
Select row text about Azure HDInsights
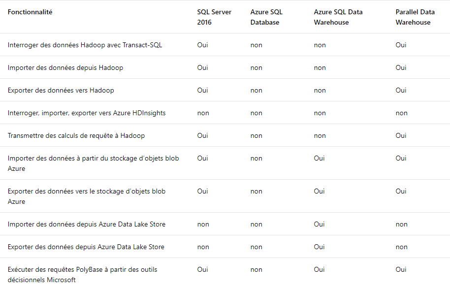tap(87, 113)
